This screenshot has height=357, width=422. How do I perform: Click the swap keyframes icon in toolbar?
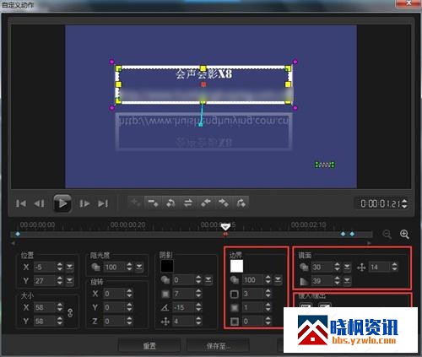coord(188,203)
